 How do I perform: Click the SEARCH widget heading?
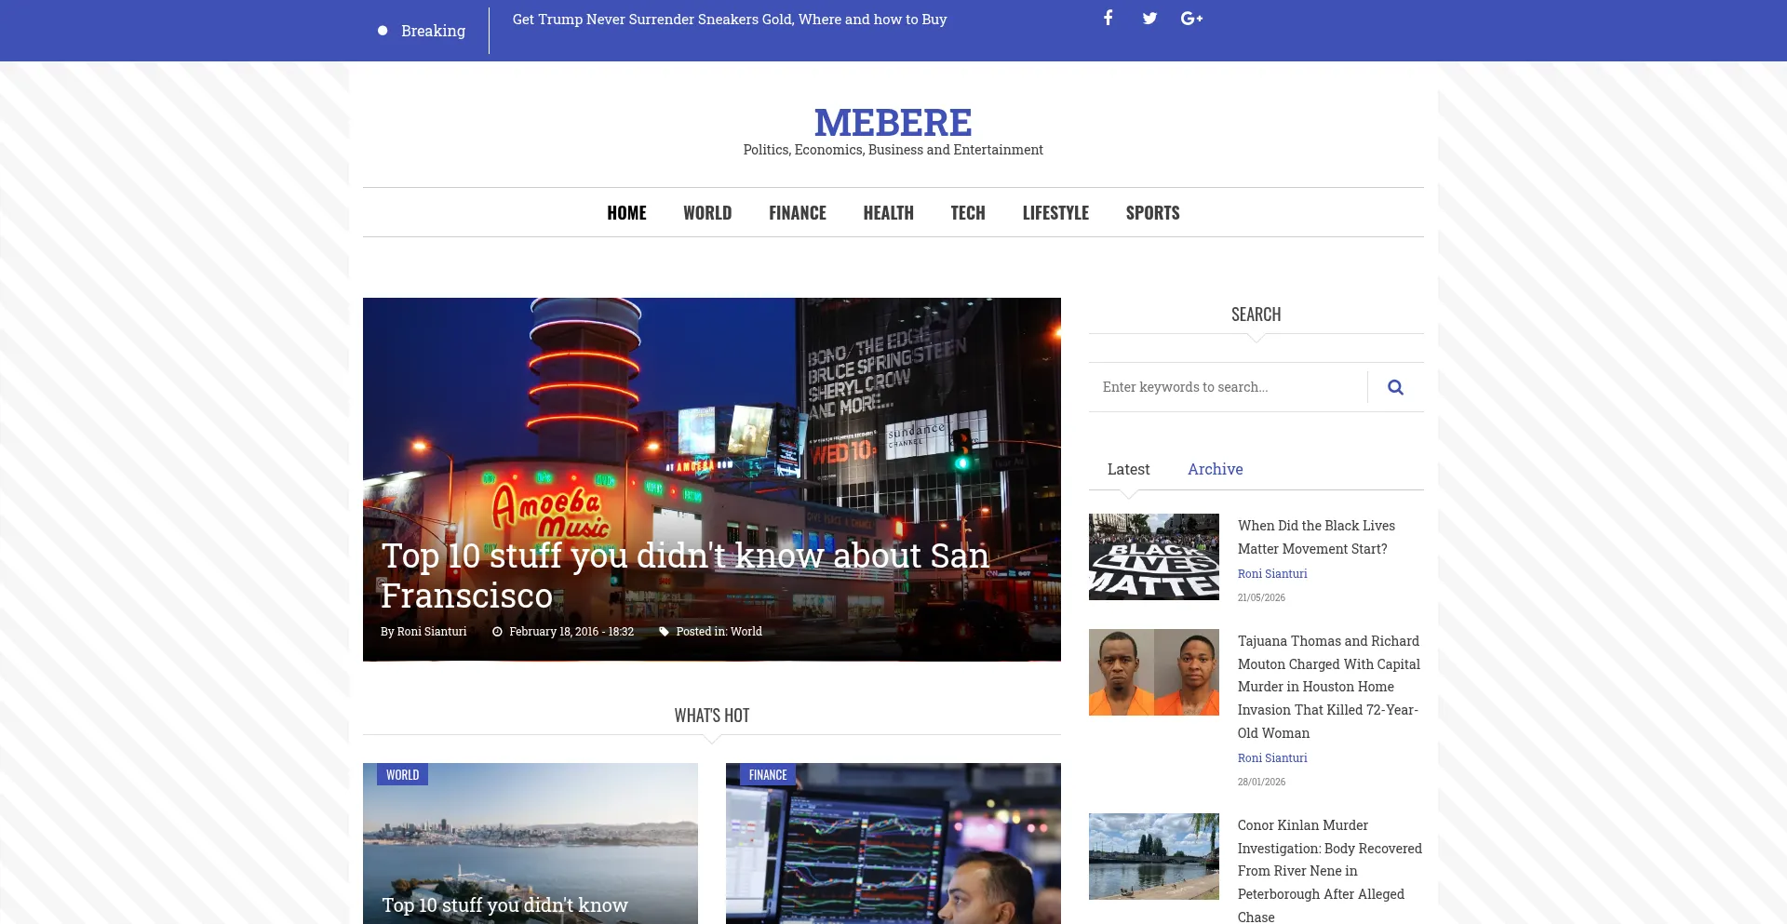(x=1256, y=315)
